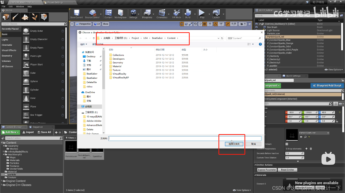Select Foliage mode icon
Image resolution: width=345 pixels, height=193 pixels.
pos(34,17)
